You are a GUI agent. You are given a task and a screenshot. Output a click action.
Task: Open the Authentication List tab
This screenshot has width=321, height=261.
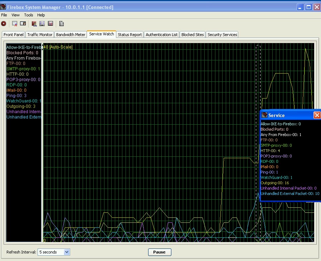(161, 35)
